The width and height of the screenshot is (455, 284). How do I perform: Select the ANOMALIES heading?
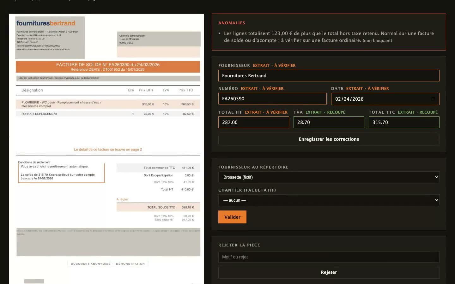[232, 23]
